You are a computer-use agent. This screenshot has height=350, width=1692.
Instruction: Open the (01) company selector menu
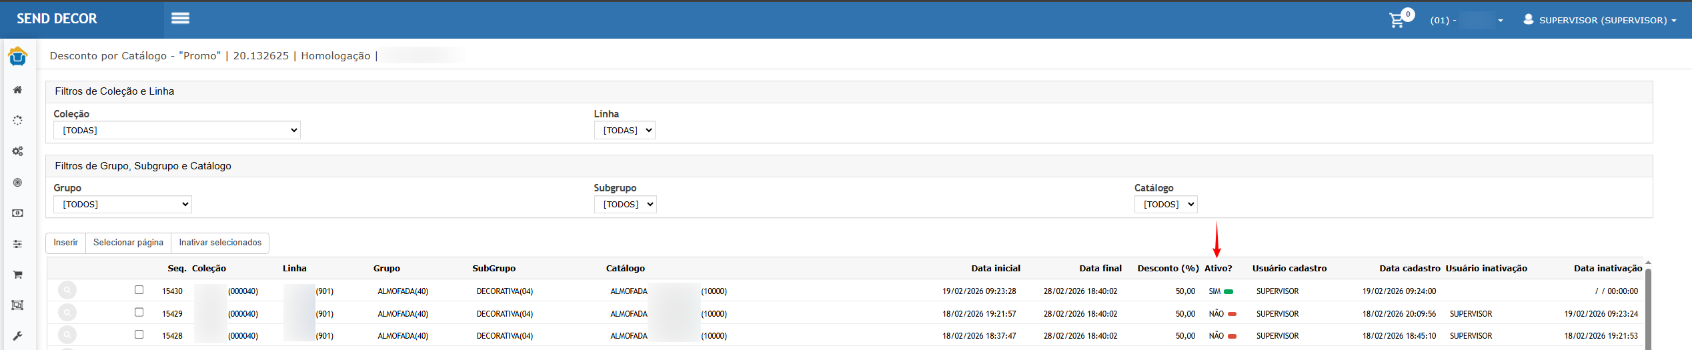pos(1466,20)
